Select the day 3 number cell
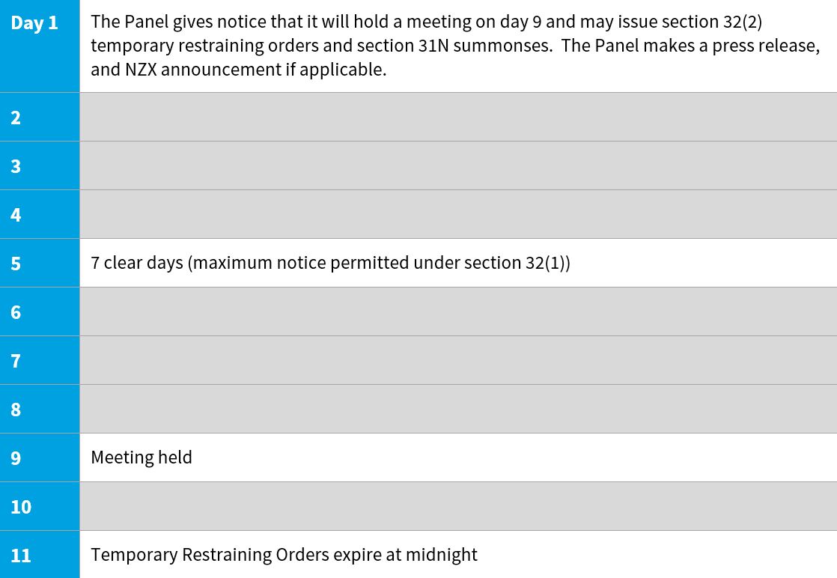837x578 pixels. [x=39, y=166]
